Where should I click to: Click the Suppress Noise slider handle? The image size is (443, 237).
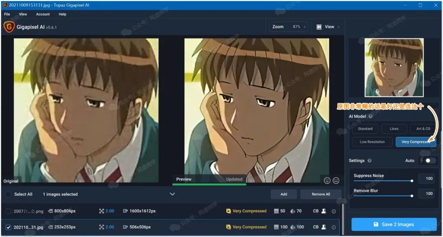tap(412, 181)
